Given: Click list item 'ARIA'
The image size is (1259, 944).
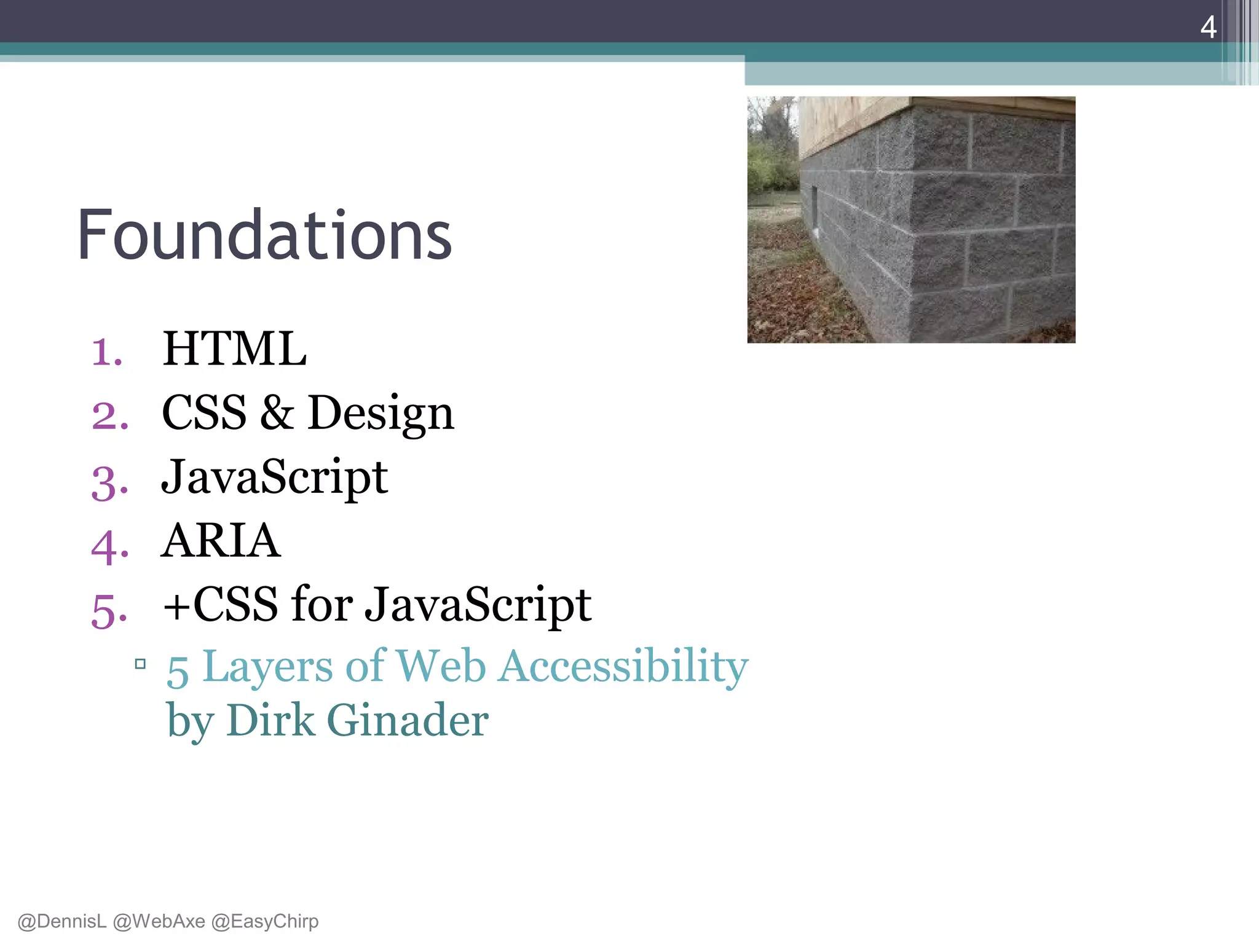Looking at the screenshot, I should coord(221,540).
